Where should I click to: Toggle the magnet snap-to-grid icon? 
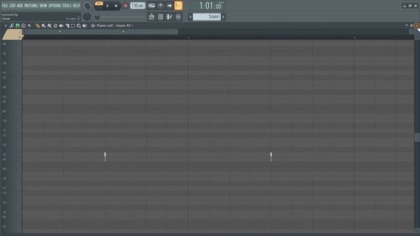pos(18,26)
